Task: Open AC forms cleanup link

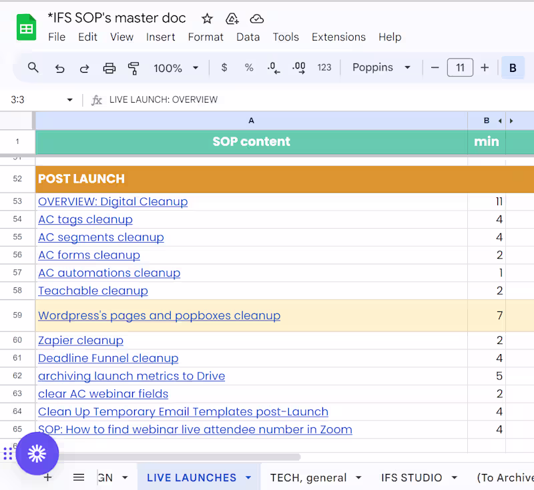Action: pos(89,255)
